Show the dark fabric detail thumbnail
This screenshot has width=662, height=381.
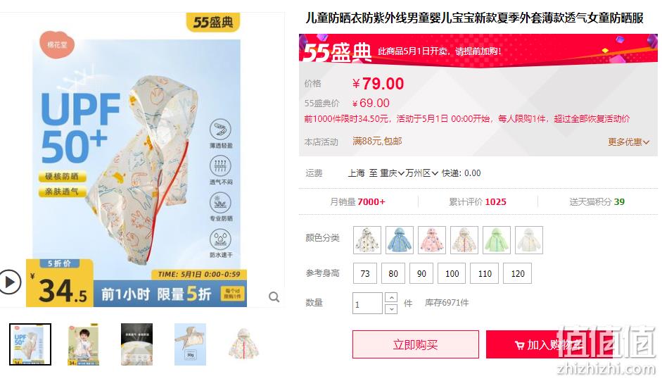(x=136, y=344)
